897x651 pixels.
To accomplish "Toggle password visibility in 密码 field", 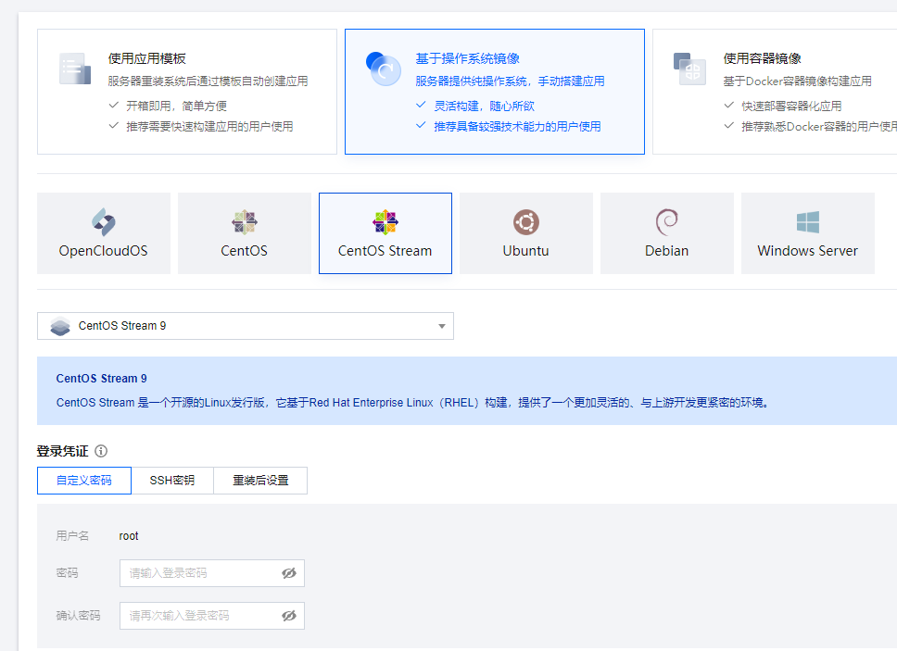I will point(289,573).
